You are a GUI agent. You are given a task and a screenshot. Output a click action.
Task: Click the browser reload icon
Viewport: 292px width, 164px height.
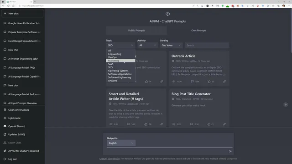pyautogui.click(x=8, y=6)
